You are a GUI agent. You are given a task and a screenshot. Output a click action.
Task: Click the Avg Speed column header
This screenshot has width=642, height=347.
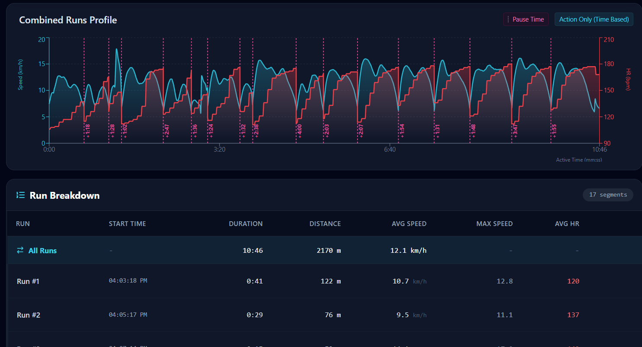click(x=409, y=224)
